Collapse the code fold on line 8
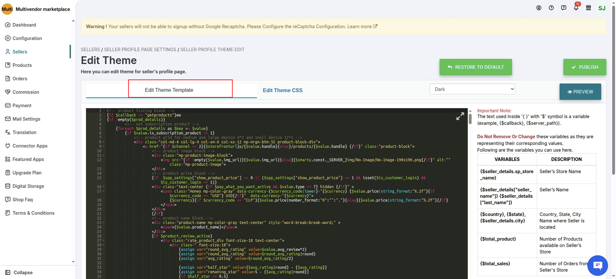This screenshot has height=279, width=616. [x=104, y=142]
